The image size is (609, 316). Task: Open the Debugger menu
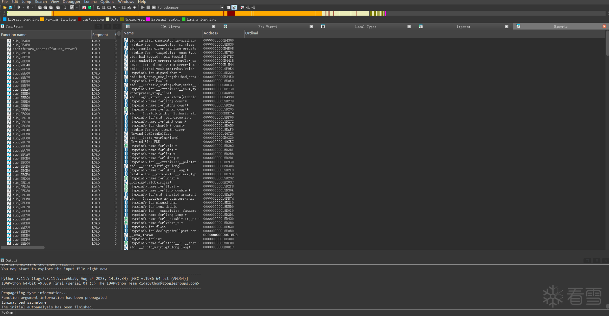click(x=71, y=2)
